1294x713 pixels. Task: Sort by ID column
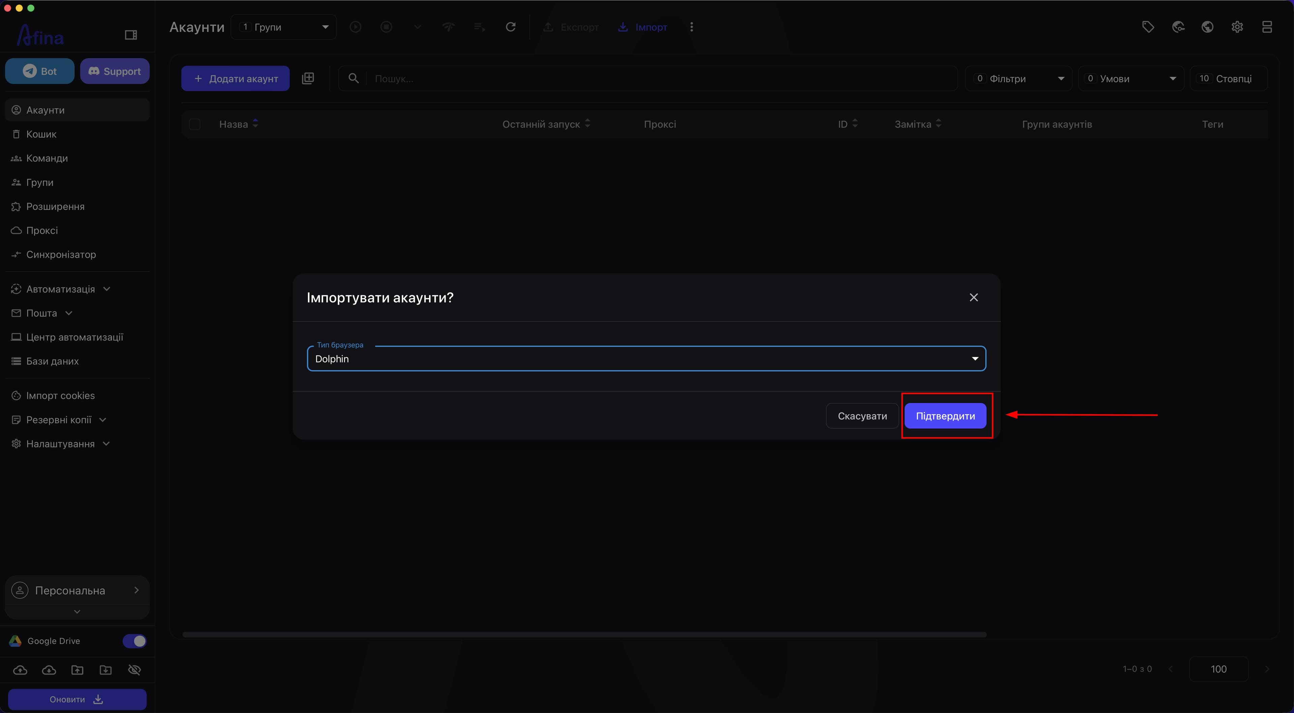pos(848,124)
